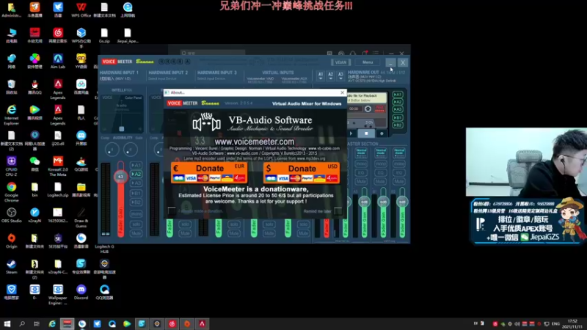This screenshot has width=587, height=330.
Task: Select the Steam desktop icon
Action: click(x=11, y=266)
